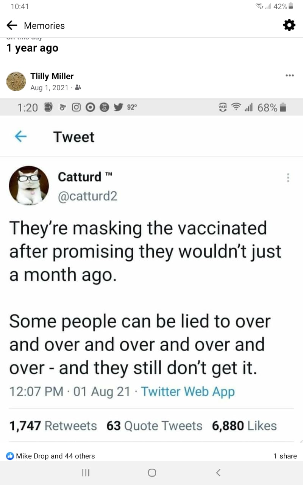The width and height of the screenshot is (303, 485).
Task: Open Tlilly Miller's profile name link
Action: [52, 76]
